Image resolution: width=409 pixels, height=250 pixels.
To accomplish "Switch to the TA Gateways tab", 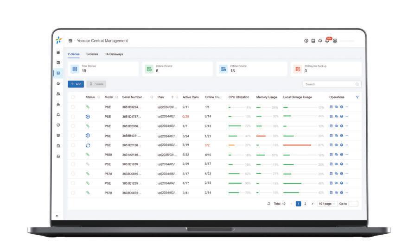I will (x=114, y=54).
